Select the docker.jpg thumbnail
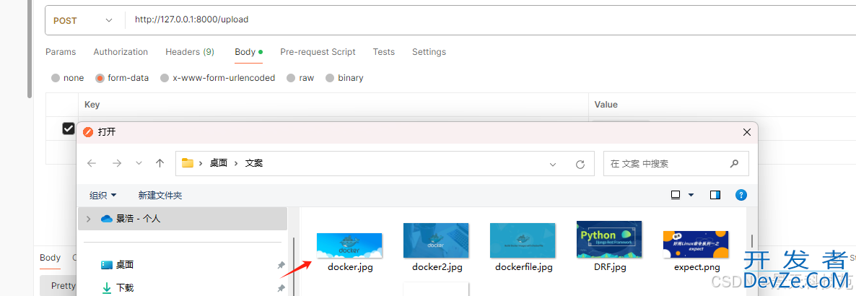 (x=349, y=245)
